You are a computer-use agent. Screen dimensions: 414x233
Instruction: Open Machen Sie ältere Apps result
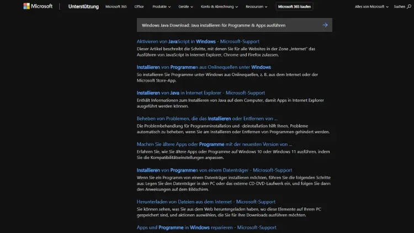214,144
